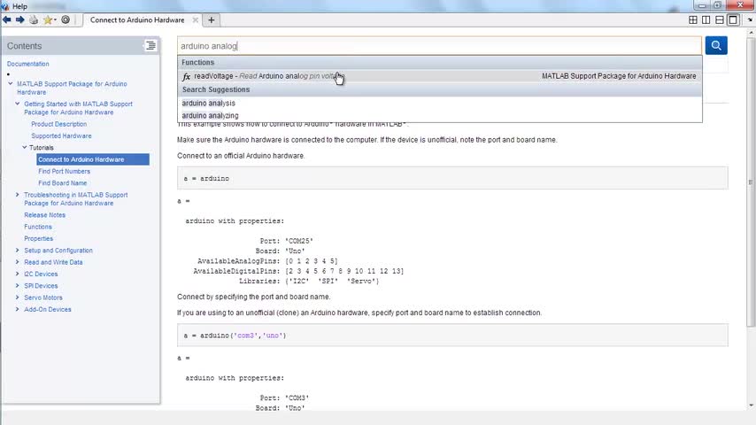Go back using the blue left arrow
Viewport: 756px width, 425px height.
(7, 19)
